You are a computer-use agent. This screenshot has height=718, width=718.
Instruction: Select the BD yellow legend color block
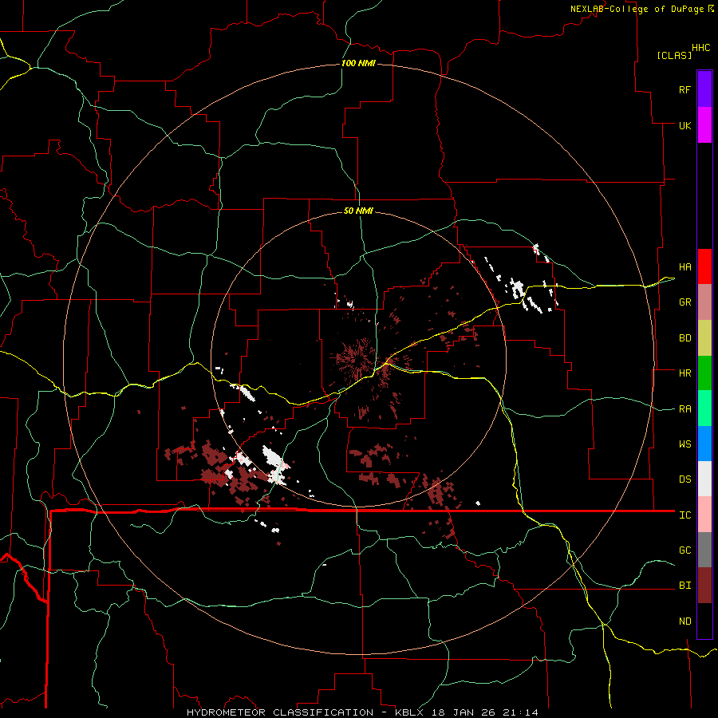point(704,338)
